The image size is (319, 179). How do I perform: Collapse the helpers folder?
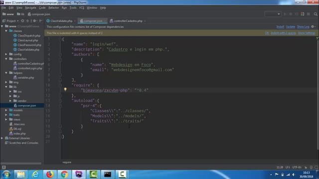point(6,73)
